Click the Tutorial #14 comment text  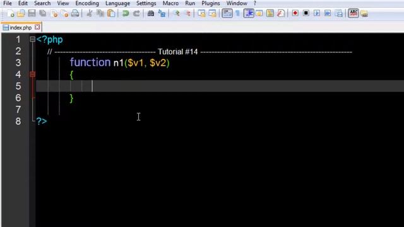coord(178,52)
